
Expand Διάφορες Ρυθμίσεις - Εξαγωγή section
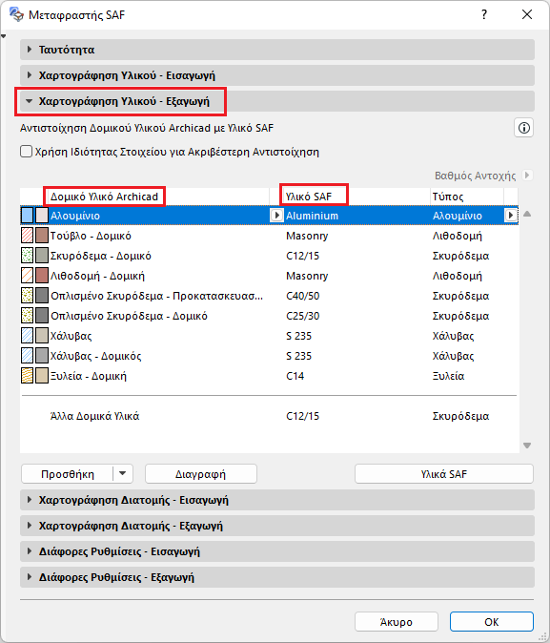click(277, 577)
